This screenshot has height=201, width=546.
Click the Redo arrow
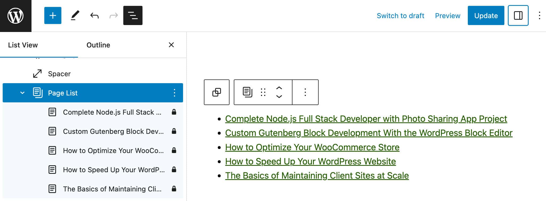pos(114,16)
